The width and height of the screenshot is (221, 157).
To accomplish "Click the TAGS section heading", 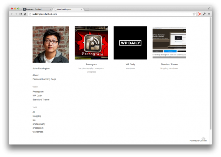I will 35,107.
